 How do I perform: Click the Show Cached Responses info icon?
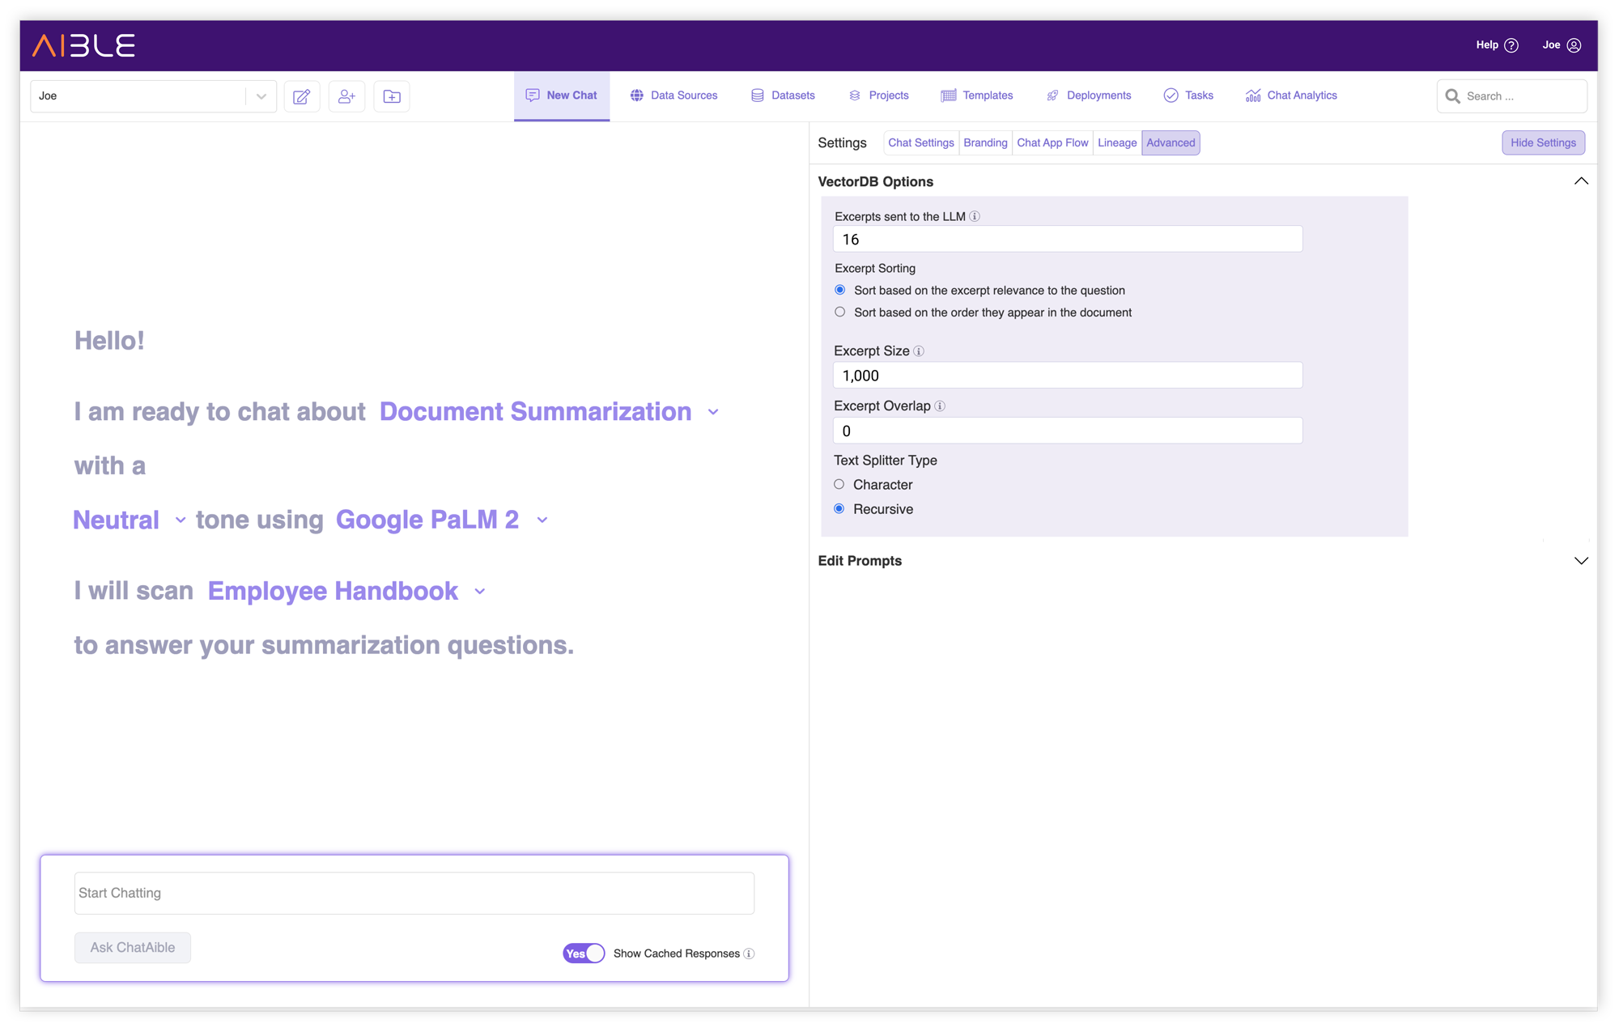750,953
